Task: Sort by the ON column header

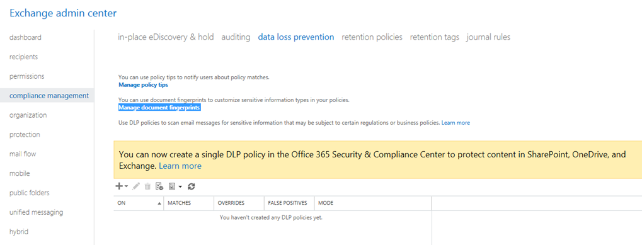Action: click(139, 203)
